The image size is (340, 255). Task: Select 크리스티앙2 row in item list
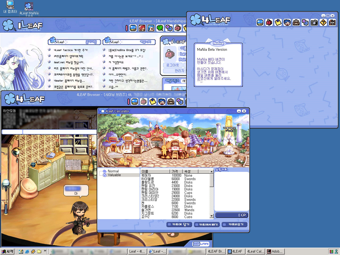coord(175,196)
